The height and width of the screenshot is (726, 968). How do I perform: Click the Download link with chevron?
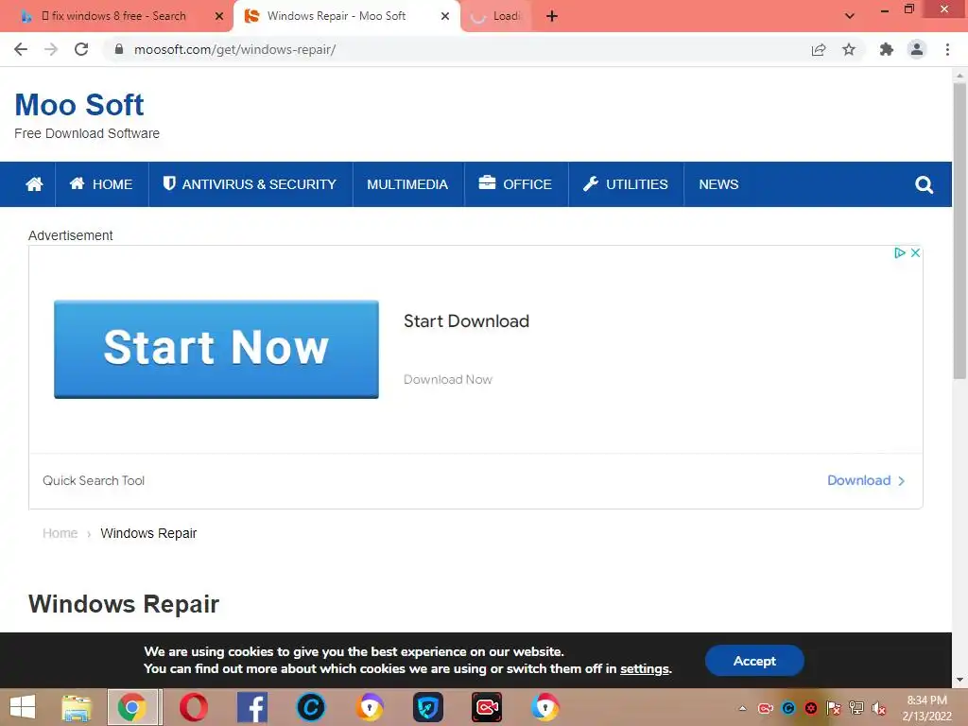coord(866,480)
